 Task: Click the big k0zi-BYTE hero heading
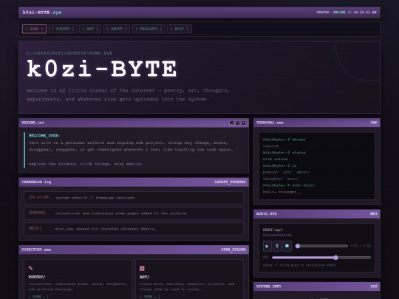(x=102, y=69)
